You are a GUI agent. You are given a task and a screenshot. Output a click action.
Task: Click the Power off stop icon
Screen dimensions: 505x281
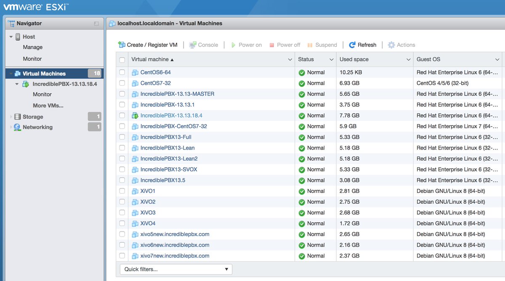point(272,45)
